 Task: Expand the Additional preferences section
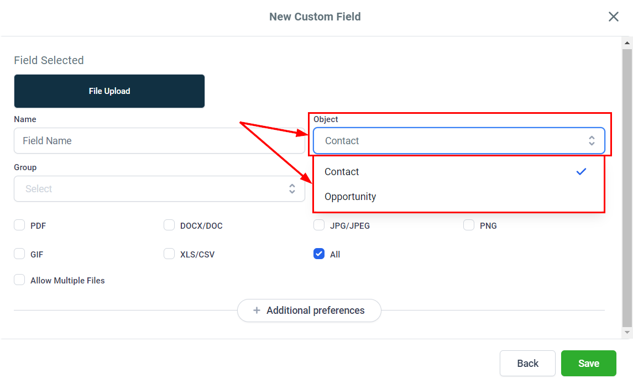(x=310, y=311)
